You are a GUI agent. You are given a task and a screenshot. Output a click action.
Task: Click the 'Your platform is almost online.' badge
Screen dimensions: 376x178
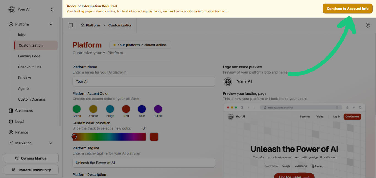[140, 45]
